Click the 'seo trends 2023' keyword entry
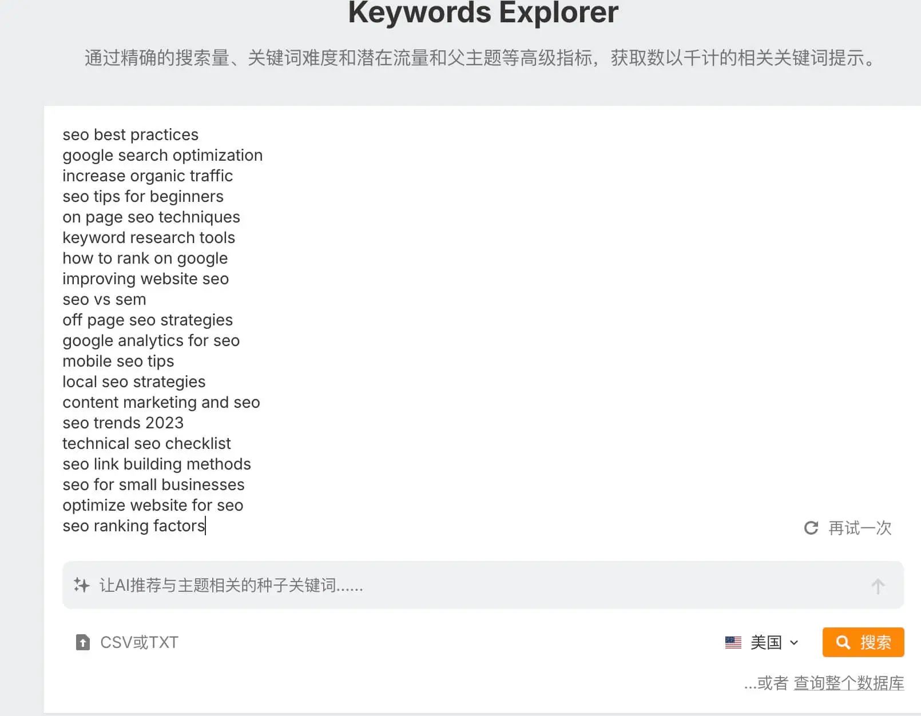The image size is (921, 716). click(x=123, y=423)
